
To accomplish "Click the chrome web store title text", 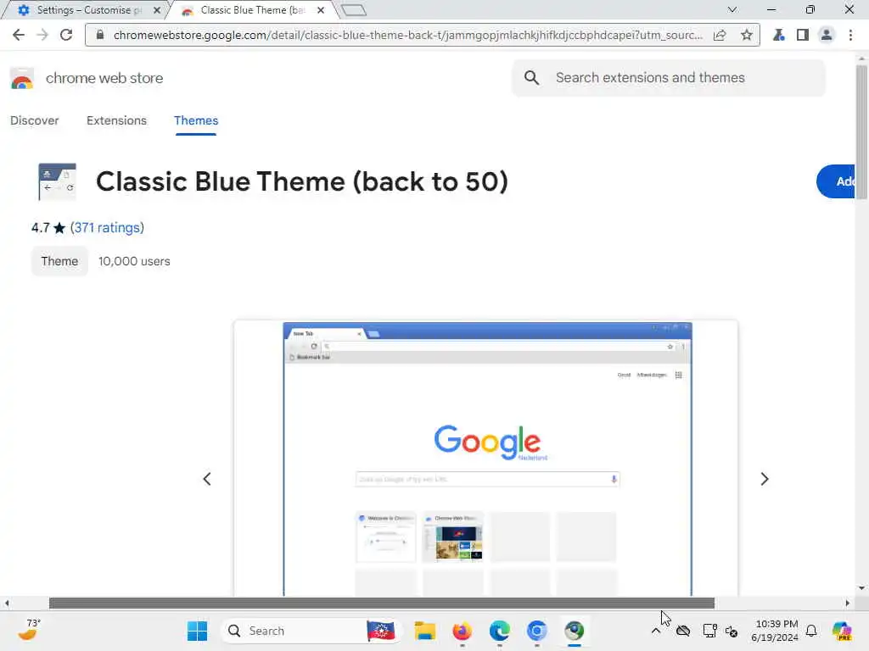I will pyautogui.click(x=104, y=78).
